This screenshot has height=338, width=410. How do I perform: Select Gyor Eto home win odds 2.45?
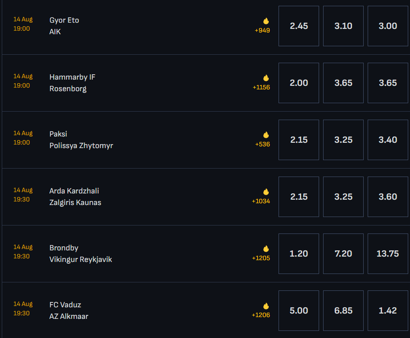pyautogui.click(x=299, y=26)
